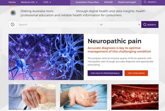Open MedicineInsight in the top bar

127,2
